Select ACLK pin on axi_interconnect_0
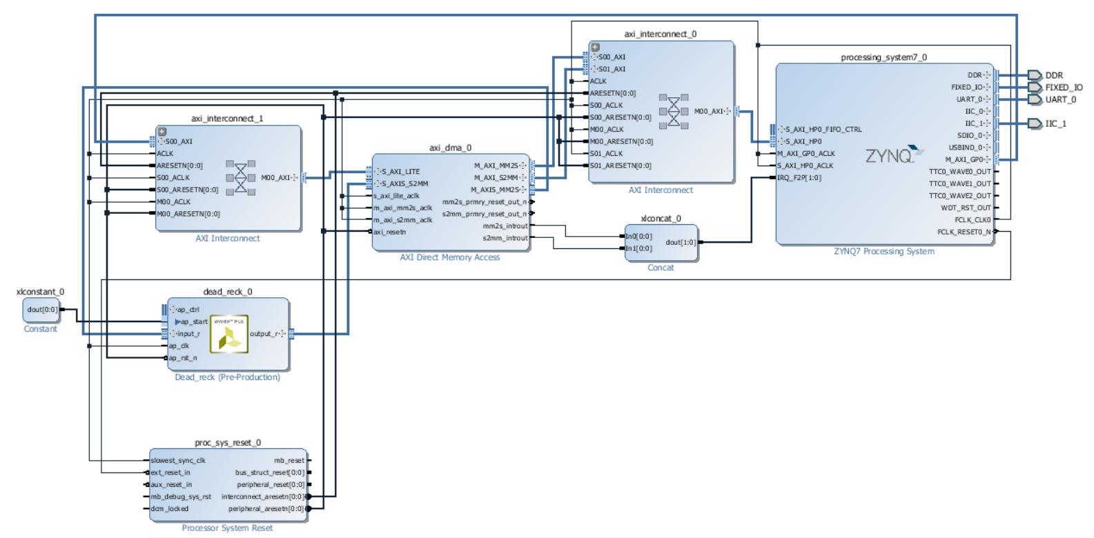Image resolution: width=1094 pixels, height=538 pixels. 598,81
